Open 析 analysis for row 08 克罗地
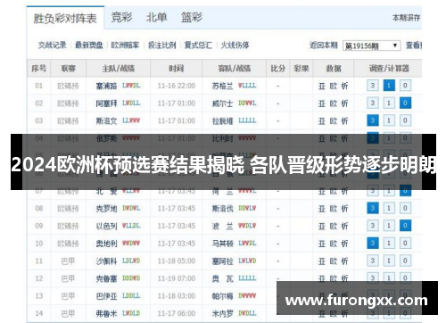 pyautogui.click(x=344, y=209)
